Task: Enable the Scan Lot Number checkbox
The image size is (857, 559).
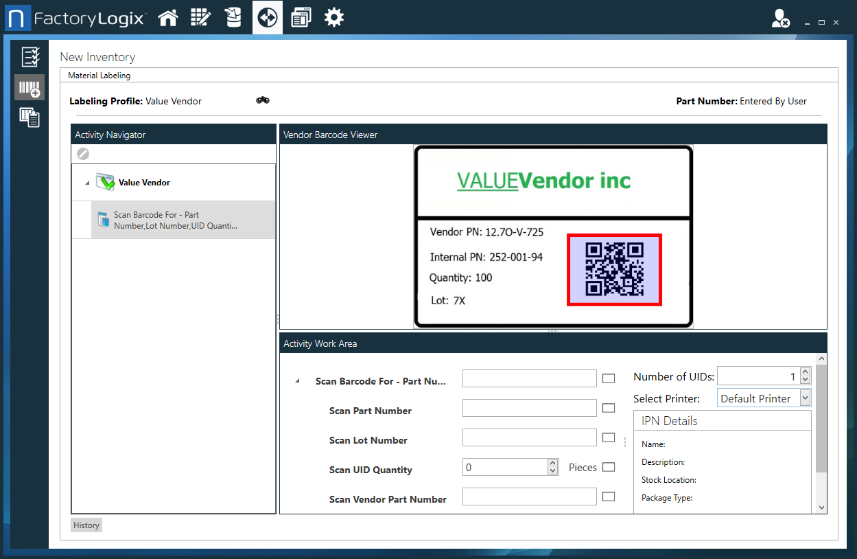Action: (x=608, y=437)
